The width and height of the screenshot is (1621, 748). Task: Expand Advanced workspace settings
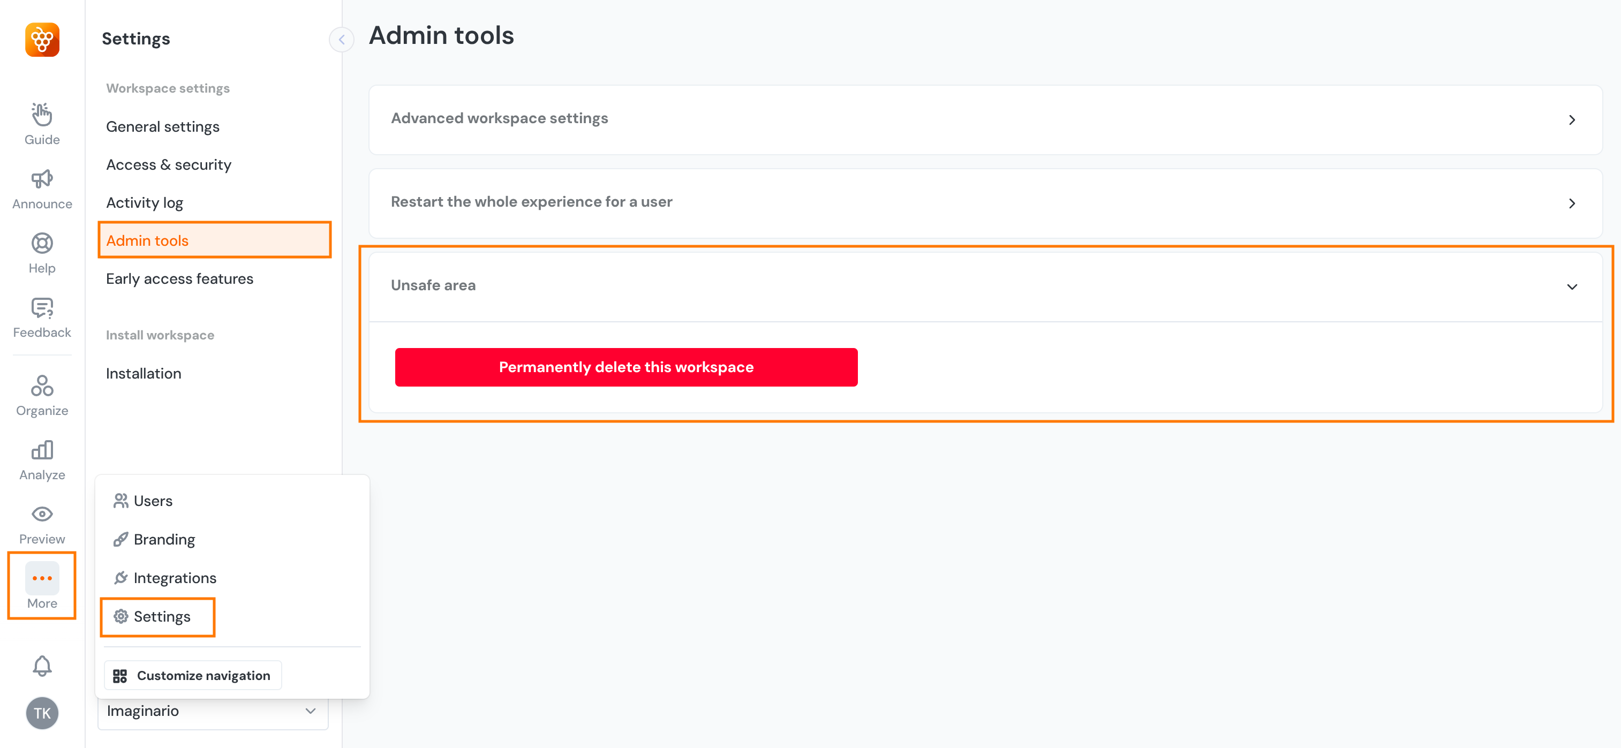[985, 119]
